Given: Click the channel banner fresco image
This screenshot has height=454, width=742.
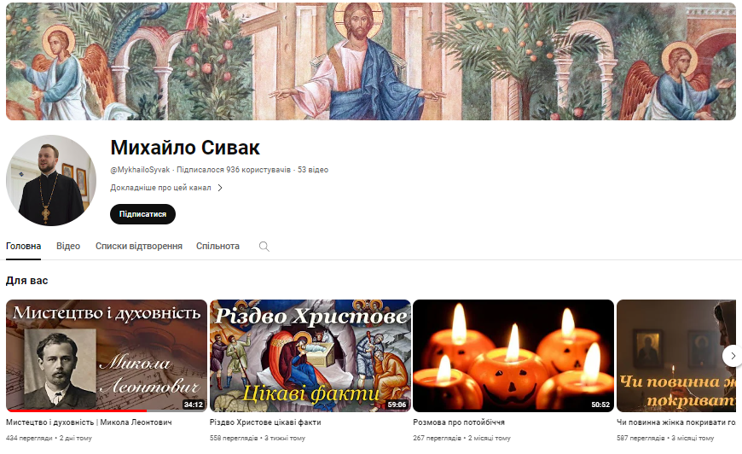Looking at the screenshot, I should (x=371, y=61).
